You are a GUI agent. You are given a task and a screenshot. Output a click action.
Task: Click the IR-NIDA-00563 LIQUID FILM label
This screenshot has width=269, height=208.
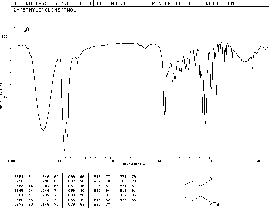191,3
